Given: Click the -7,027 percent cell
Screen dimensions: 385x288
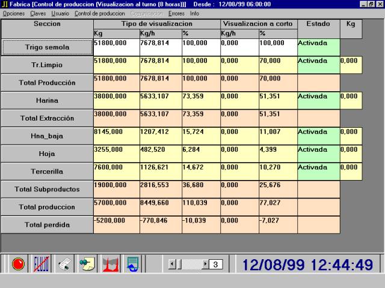Looking at the screenshot, I should coord(278,225).
